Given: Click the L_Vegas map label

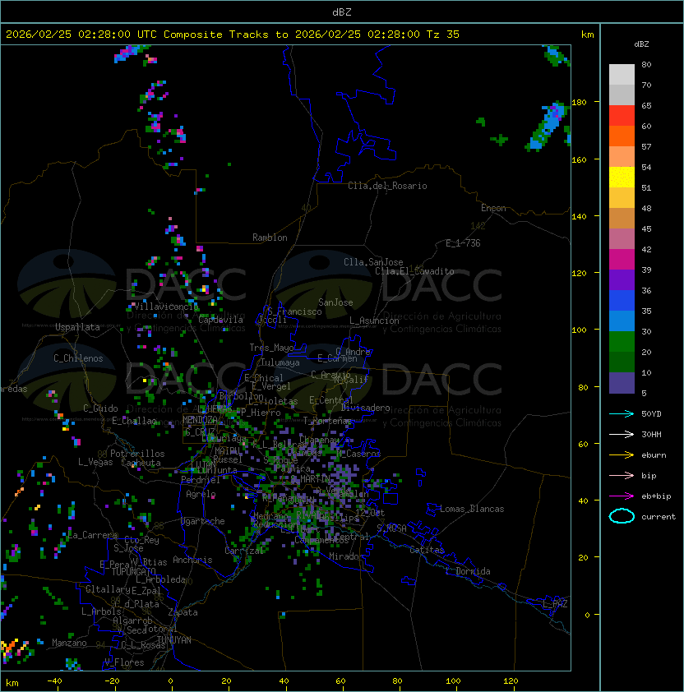Looking at the screenshot, I should [95, 462].
